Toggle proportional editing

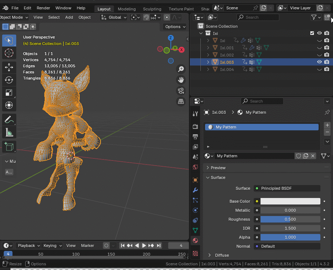tap(167, 17)
